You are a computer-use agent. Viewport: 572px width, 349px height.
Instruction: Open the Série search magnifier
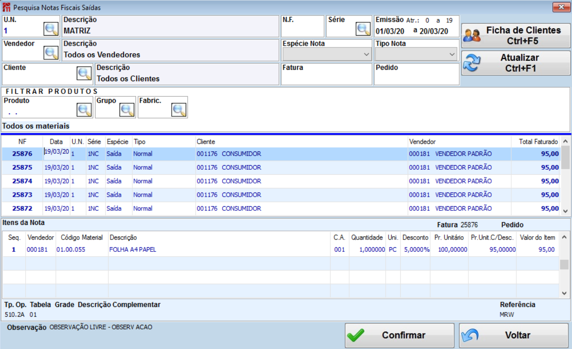[363, 29]
